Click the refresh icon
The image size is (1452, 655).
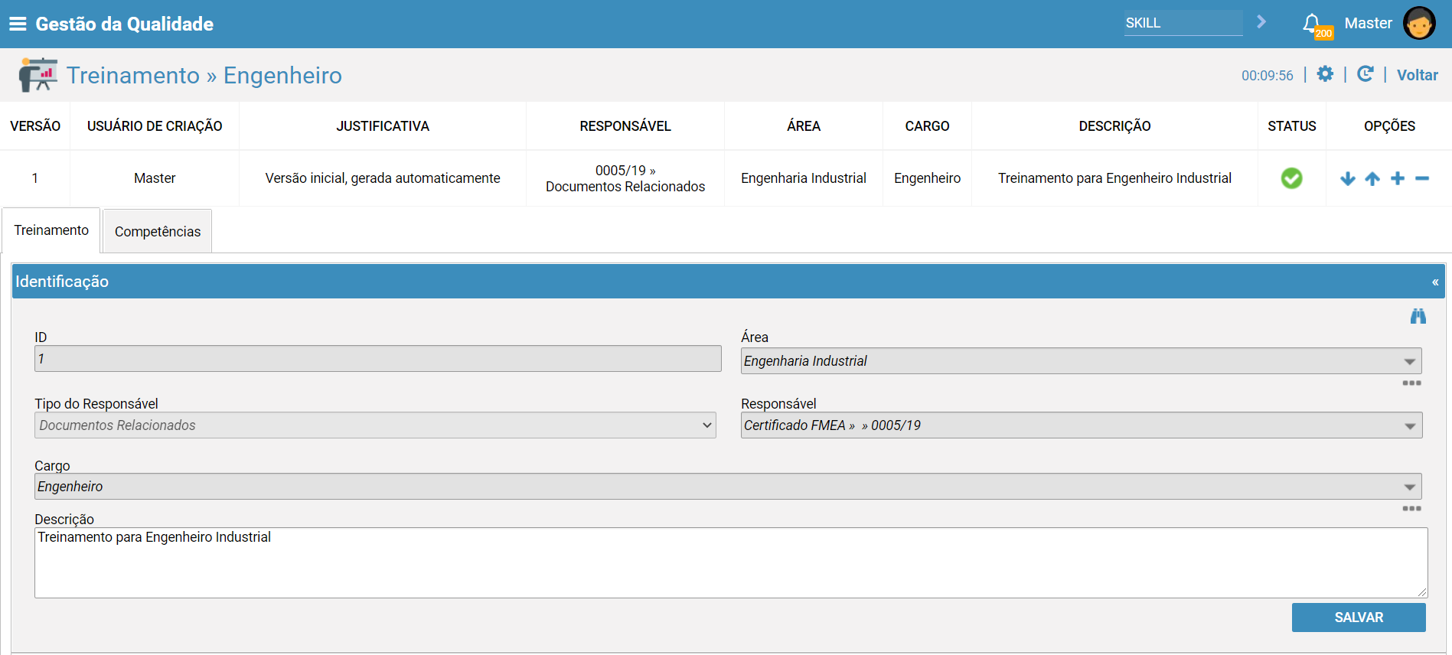(1365, 74)
